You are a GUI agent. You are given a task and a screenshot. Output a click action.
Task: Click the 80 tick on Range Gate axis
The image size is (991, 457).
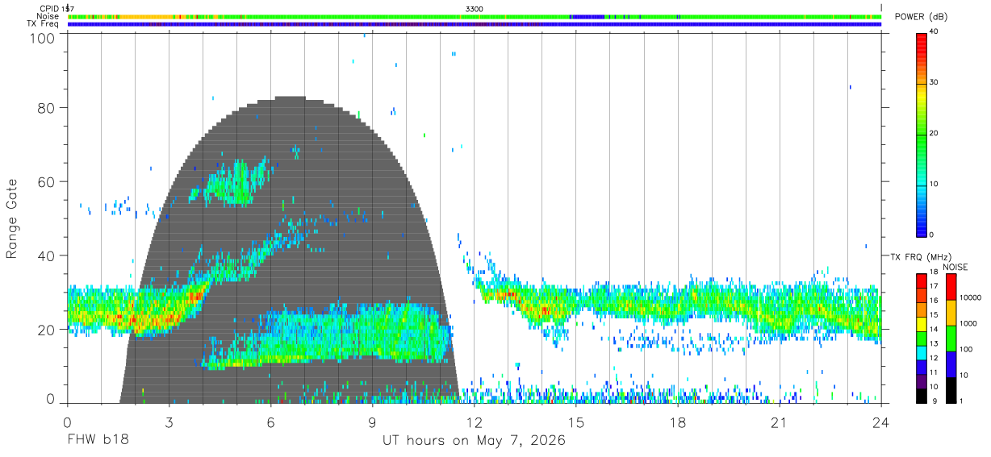47,108
